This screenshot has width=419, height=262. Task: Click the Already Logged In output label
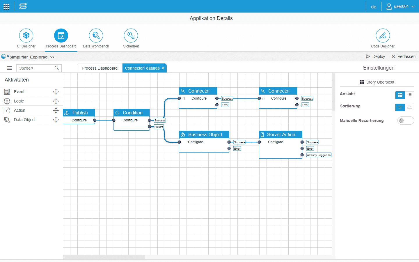(319, 155)
